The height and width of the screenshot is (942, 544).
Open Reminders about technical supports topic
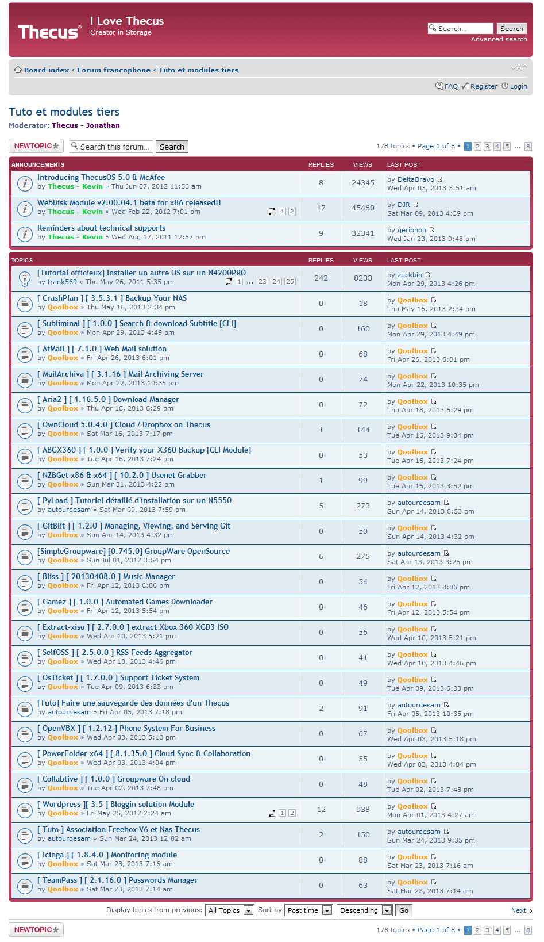coord(101,228)
